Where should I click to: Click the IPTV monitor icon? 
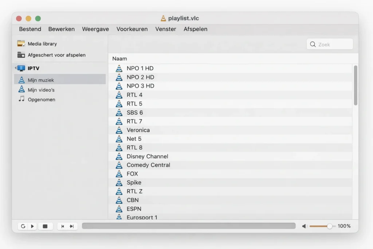point(21,68)
